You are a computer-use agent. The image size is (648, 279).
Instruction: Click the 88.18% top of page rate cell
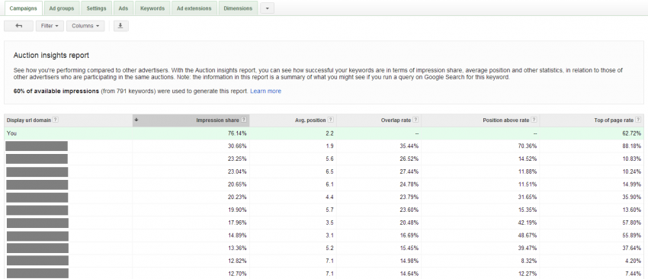[x=633, y=146]
